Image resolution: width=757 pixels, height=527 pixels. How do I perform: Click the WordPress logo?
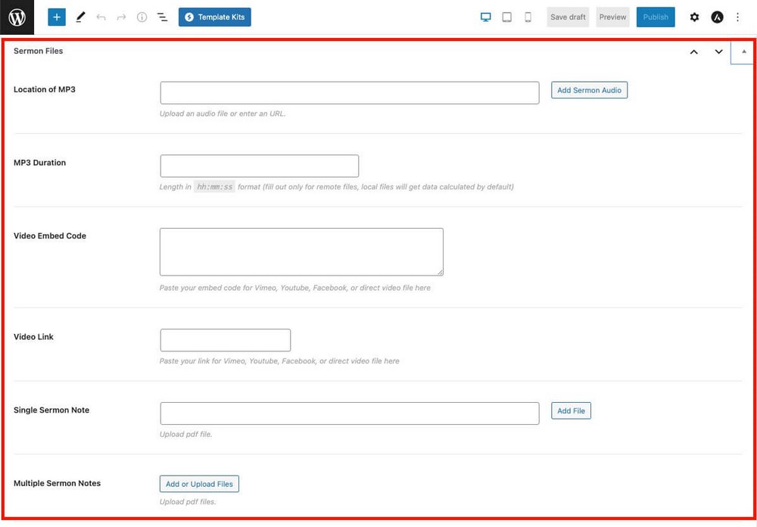click(17, 17)
